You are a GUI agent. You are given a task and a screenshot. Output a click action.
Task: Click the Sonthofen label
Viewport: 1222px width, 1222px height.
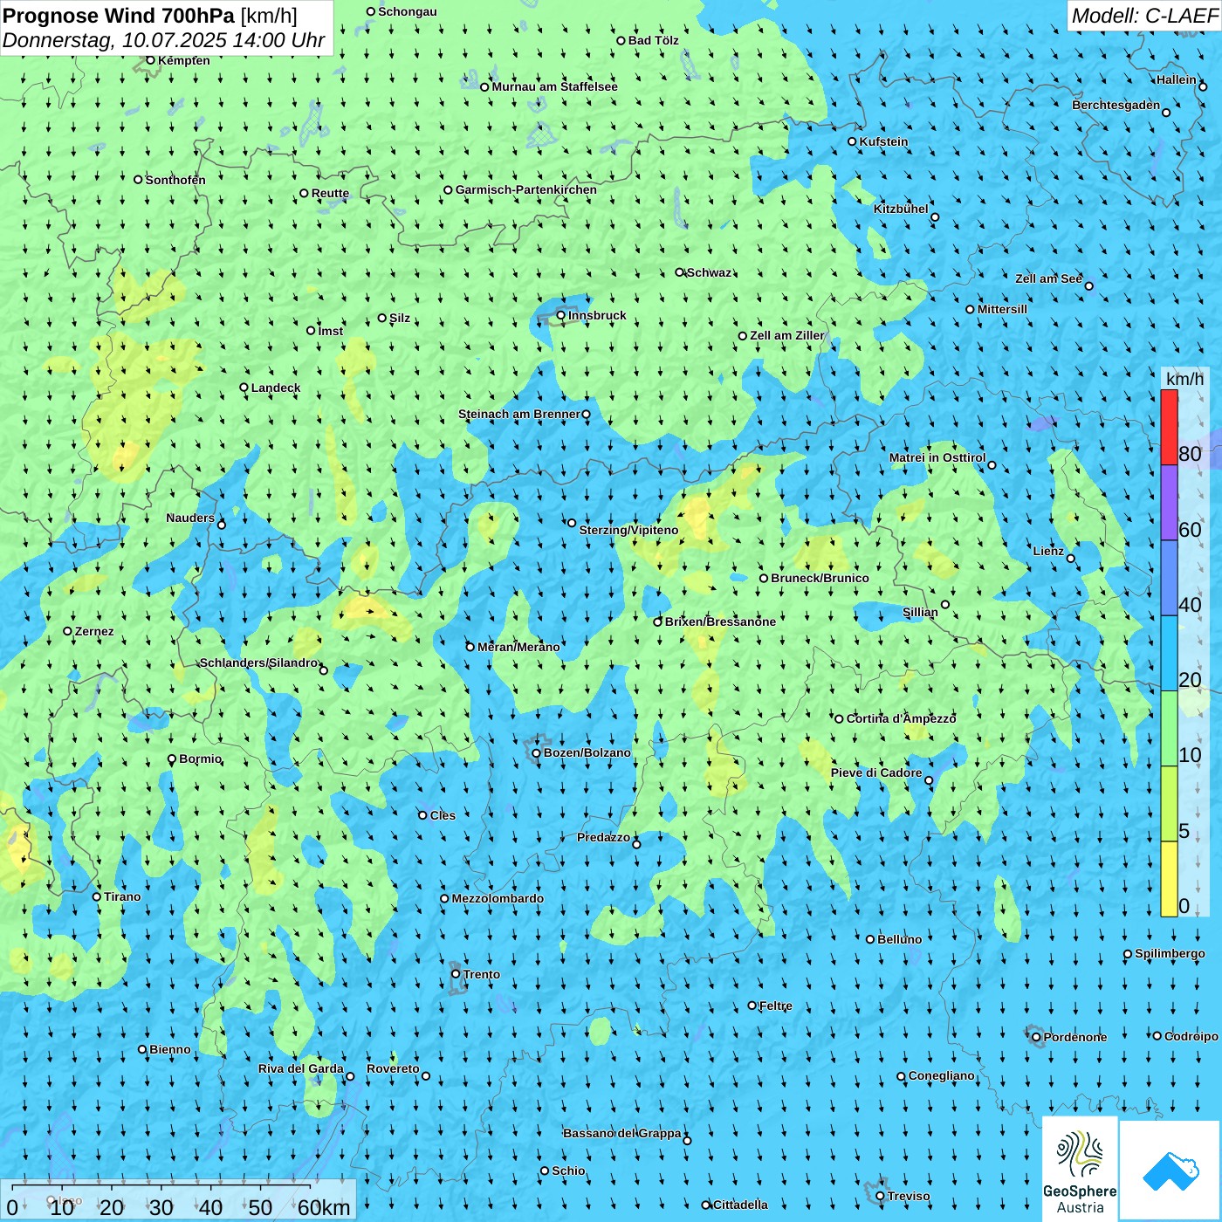[175, 180]
